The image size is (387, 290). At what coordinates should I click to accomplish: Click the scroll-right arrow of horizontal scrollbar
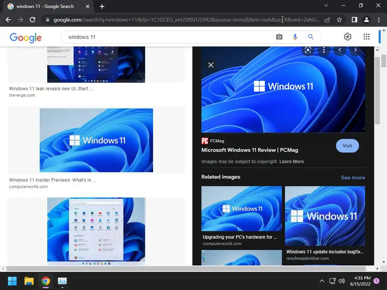(x=377, y=268)
